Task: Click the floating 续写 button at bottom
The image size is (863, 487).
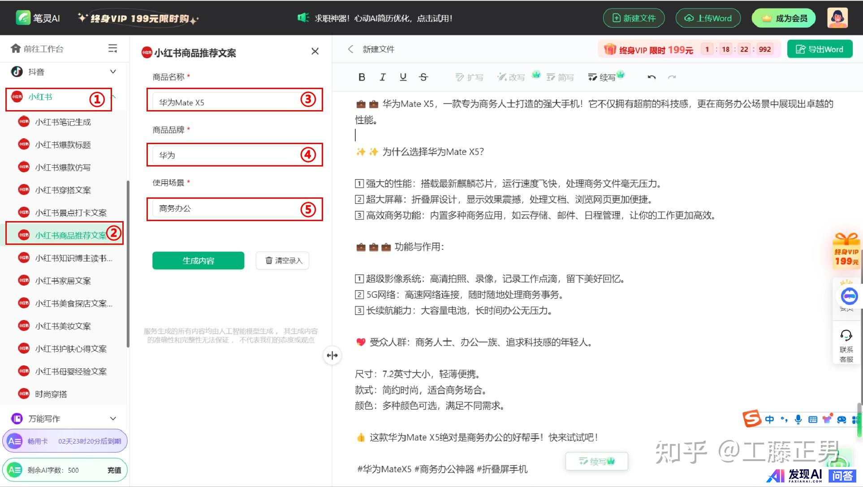Action: click(596, 461)
